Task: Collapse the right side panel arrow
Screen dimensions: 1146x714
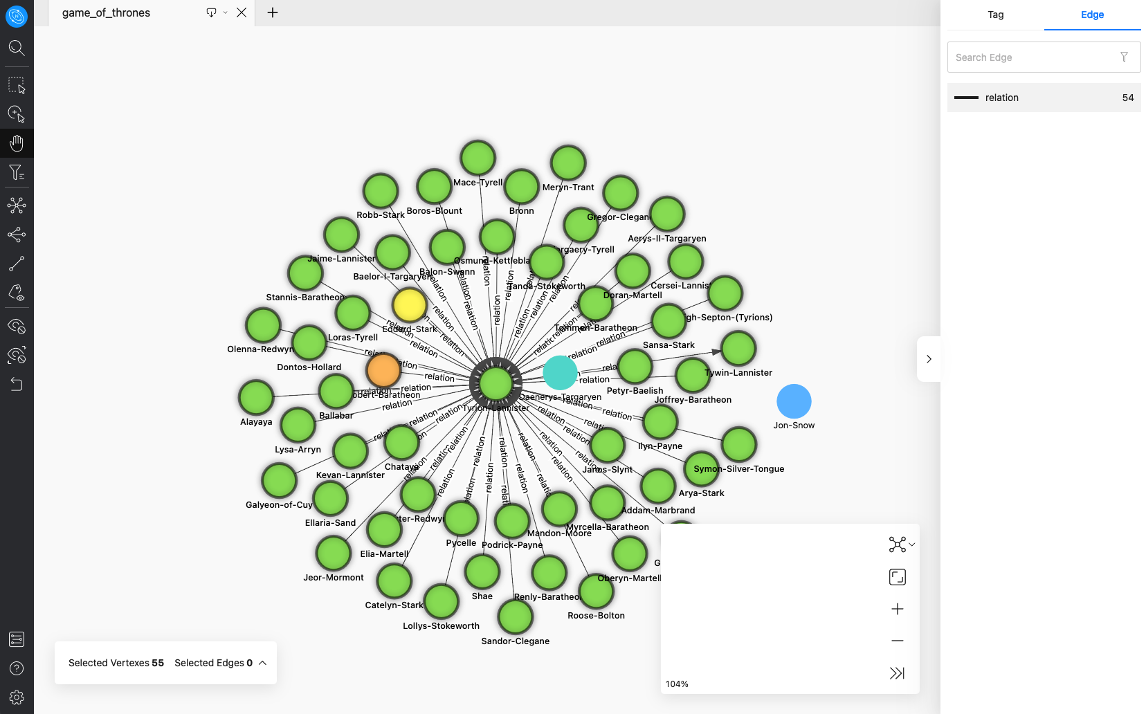Action: click(929, 359)
